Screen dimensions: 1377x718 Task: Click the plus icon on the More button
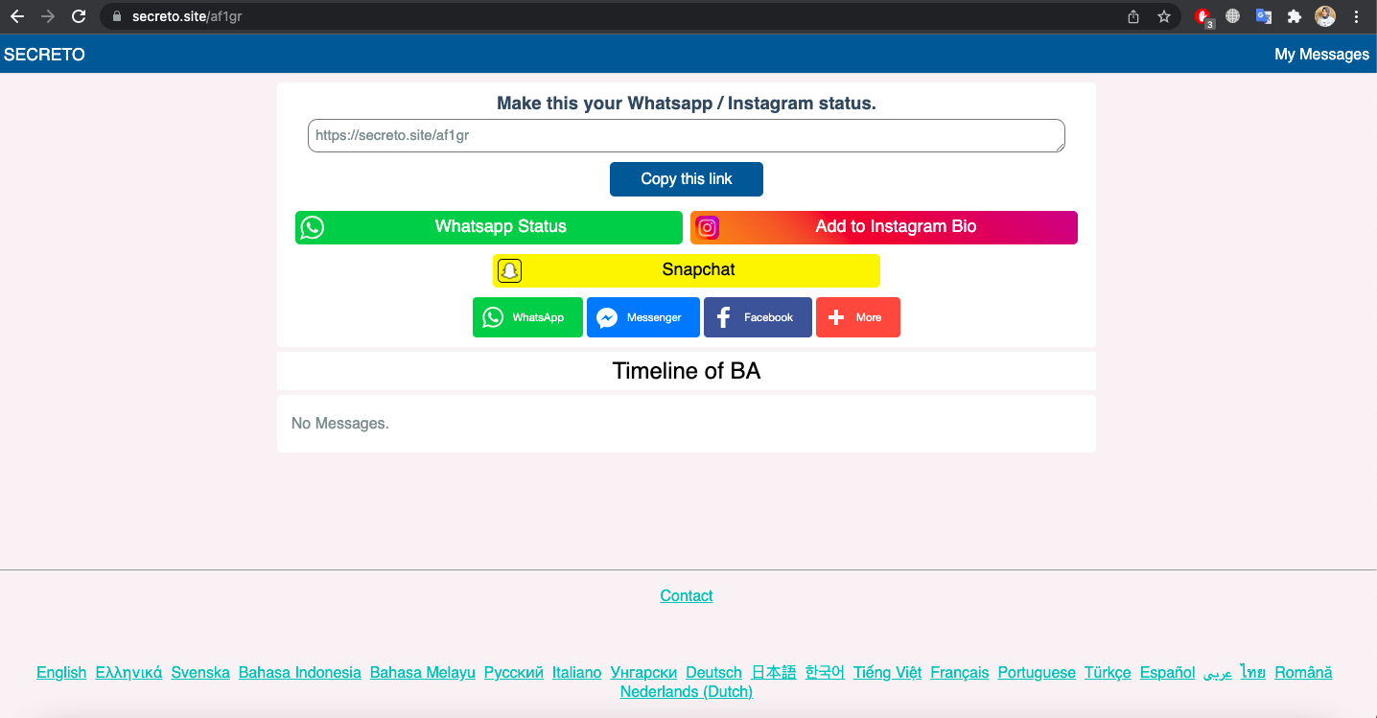click(x=836, y=317)
